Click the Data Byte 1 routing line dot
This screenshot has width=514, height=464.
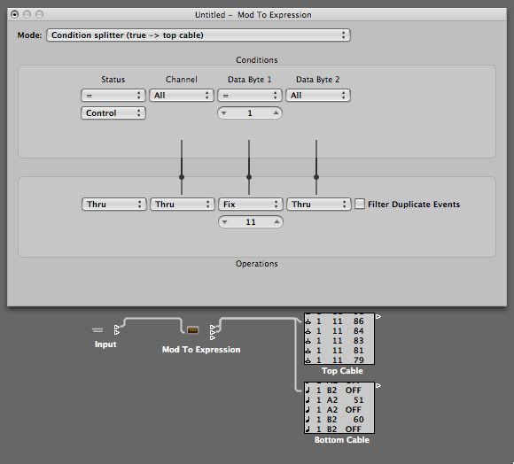(249, 177)
